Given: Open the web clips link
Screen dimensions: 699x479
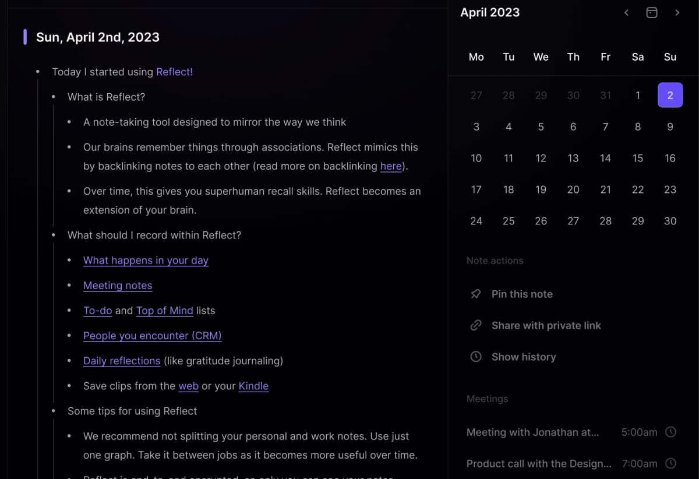Looking at the screenshot, I should point(189,386).
